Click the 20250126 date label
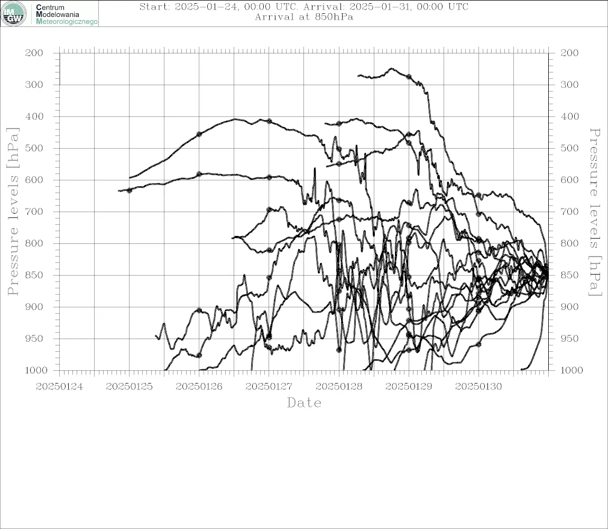The width and height of the screenshot is (608, 529). [x=199, y=387]
